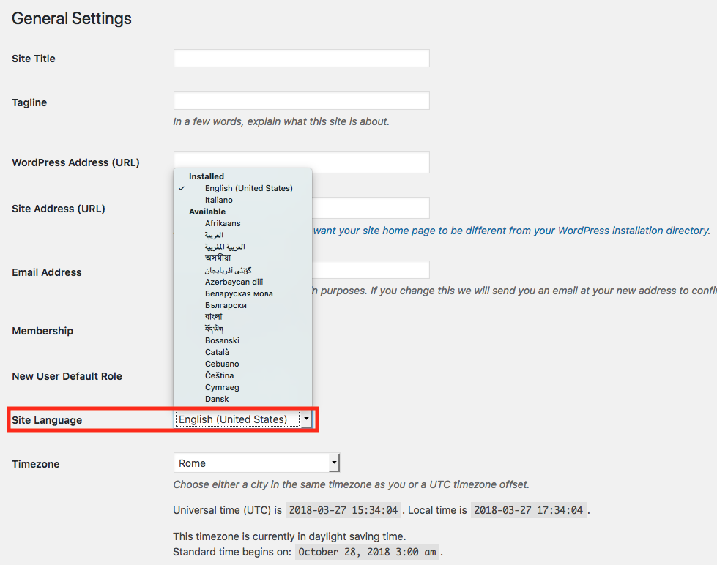The image size is (717, 565).
Task: Select Italiano from installed languages
Action: coord(218,201)
